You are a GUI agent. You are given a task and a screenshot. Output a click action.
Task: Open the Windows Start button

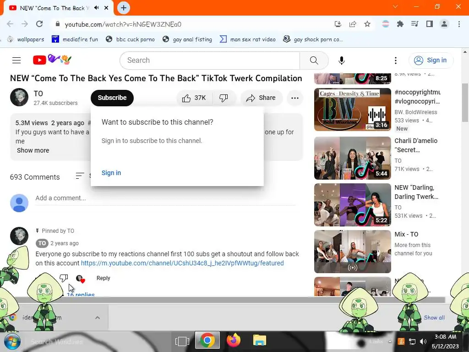[x=12, y=342]
